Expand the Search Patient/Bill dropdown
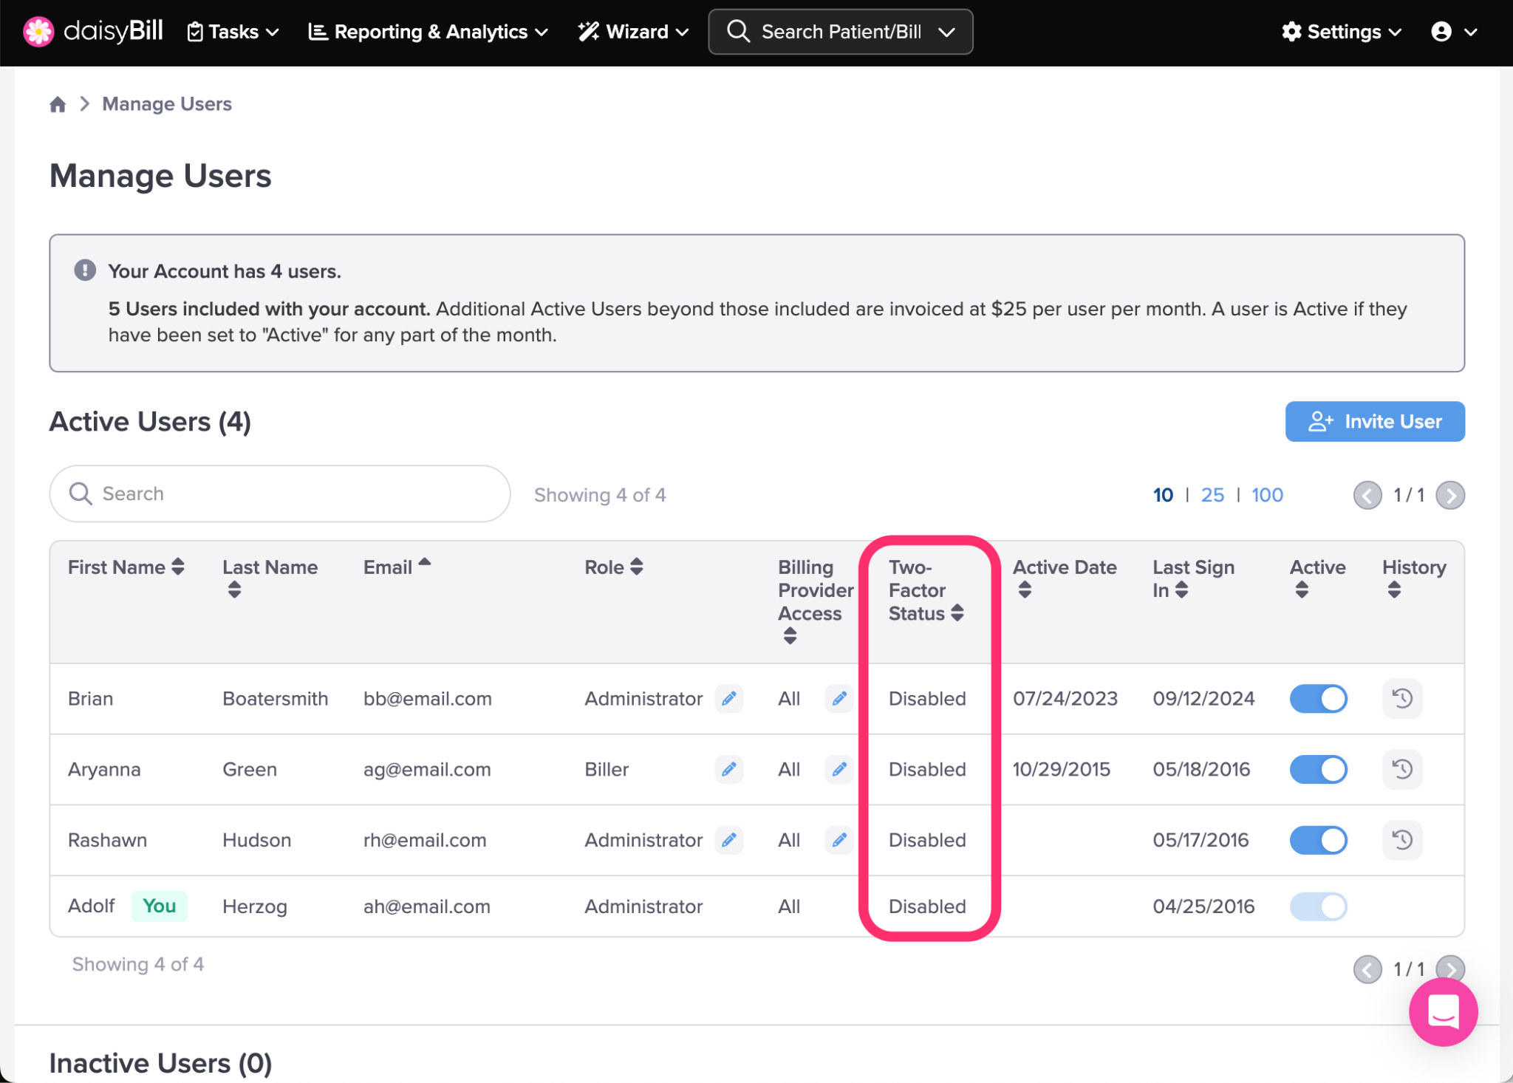This screenshot has width=1513, height=1083. [947, 32]
